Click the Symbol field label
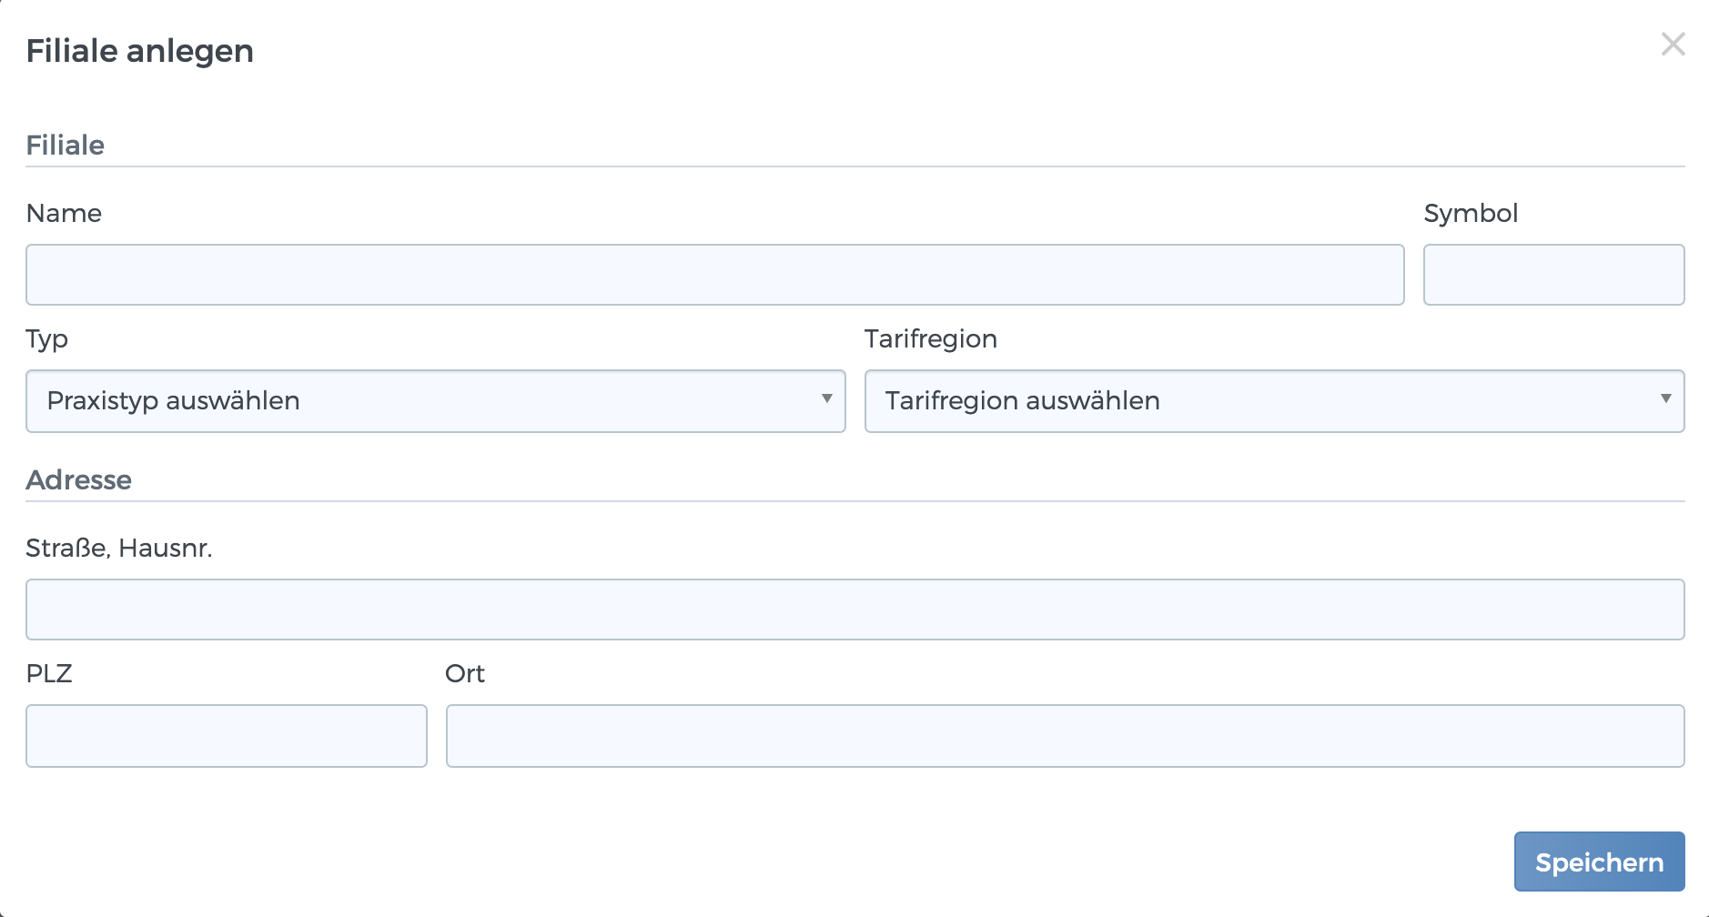Image resolution: width=1709 pixels, height=917 pixels. point(1471,214)
